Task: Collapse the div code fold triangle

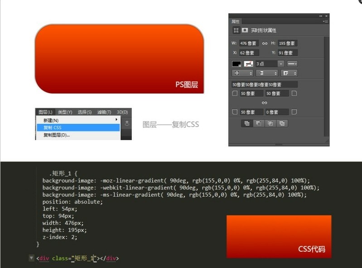Action: point(31,258)
